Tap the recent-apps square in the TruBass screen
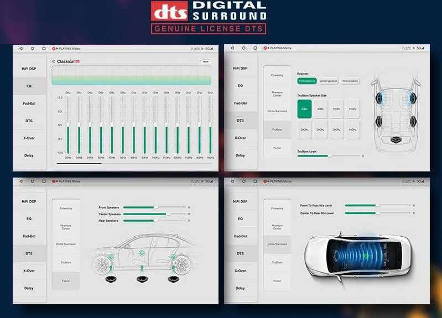This screenshot has width=442, height=318. pos(255,48)
